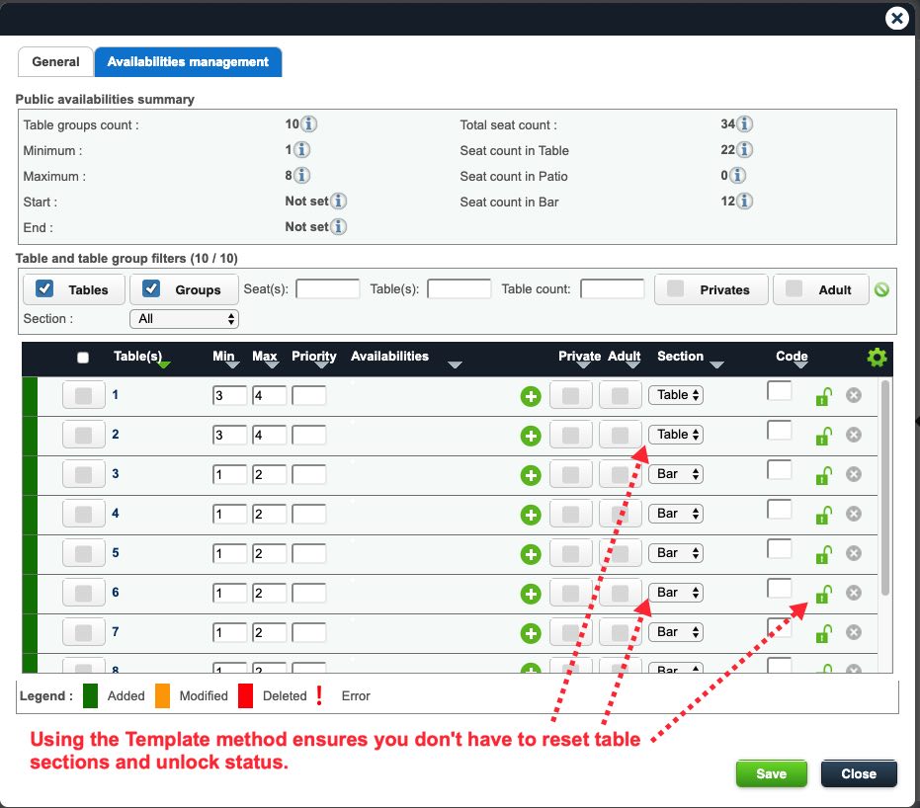Switch to the General tab
The height and width of the screenshot is (808, 920).
pyautogui.click(x=55, y=61)
